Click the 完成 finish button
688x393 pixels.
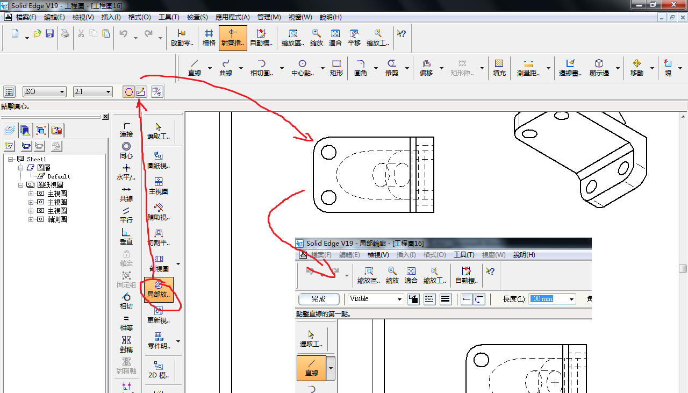(x=319, y=299)
